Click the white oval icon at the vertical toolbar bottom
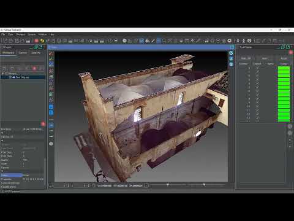This screenshot has height=221, width=294. click(51, 144)
